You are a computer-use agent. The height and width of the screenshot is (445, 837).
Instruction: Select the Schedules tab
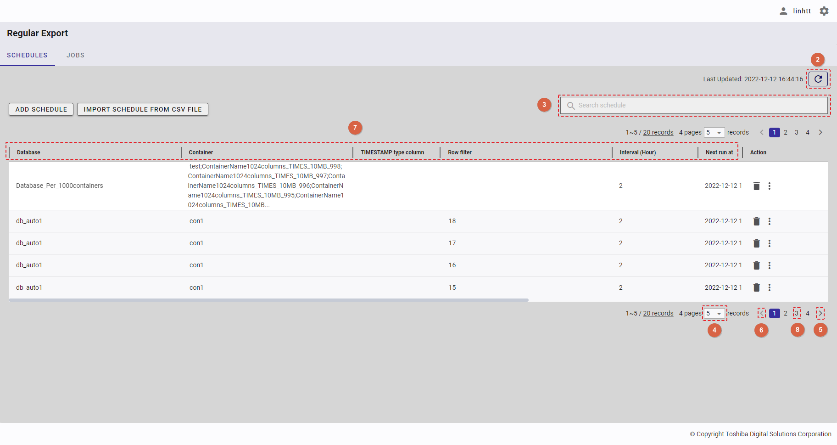pyautogui.click(x=27, y=55)
